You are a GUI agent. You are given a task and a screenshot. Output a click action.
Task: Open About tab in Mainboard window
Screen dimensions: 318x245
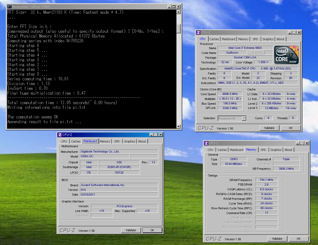(142, 141)
